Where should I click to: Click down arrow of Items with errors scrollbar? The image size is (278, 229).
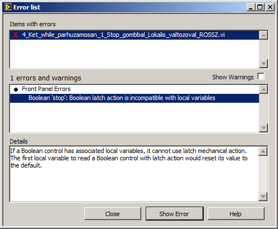263,63
